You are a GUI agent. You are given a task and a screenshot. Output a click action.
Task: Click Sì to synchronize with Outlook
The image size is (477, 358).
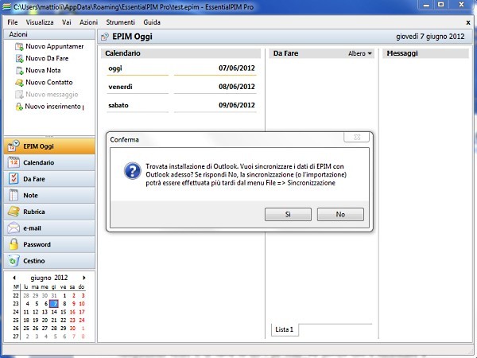coord(287,214)
